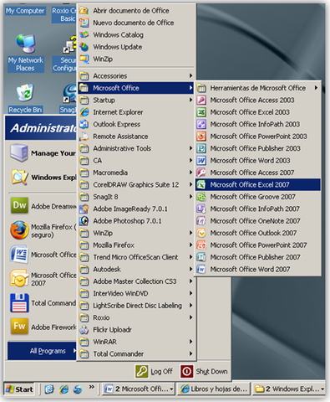Image resolution: width=330 pixels, height=402 pixels.
Task: Click the InfoPath 2003 icon
Action: [201, 124]
